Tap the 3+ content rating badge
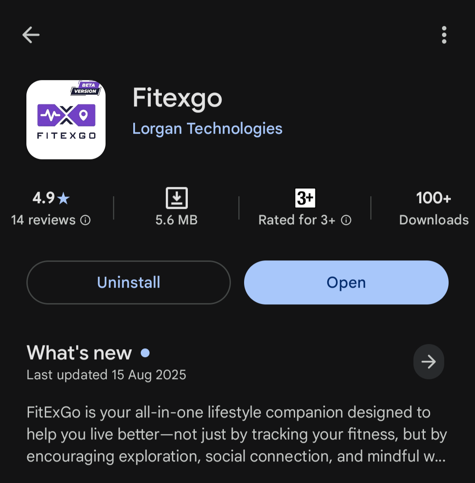475x483 pixels. (x=305, y=198)
